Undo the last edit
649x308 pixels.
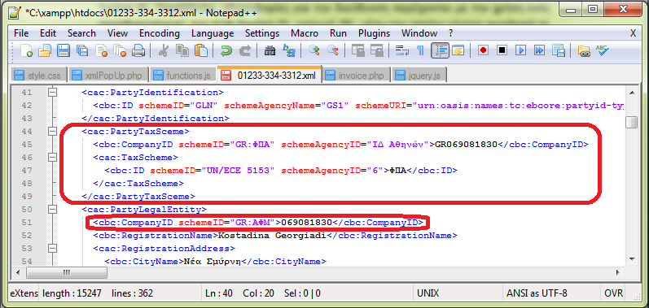(x=226, y=50)
